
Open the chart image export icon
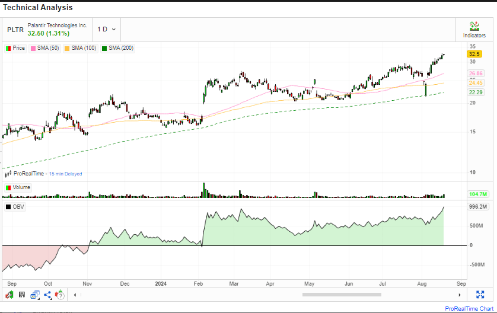coord(34,295)
